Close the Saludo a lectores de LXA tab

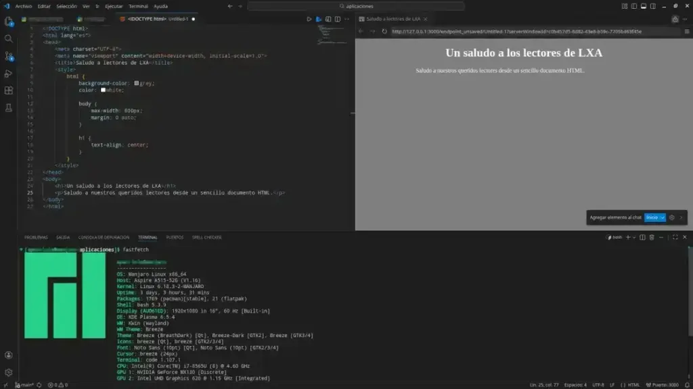pos(425,19)
